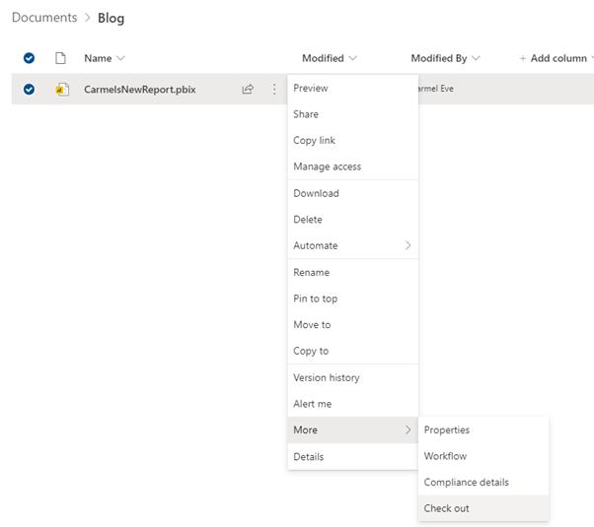Click Add column button
Image resolution: width=594 pixels, height=527 pixels.
[553, 58]
